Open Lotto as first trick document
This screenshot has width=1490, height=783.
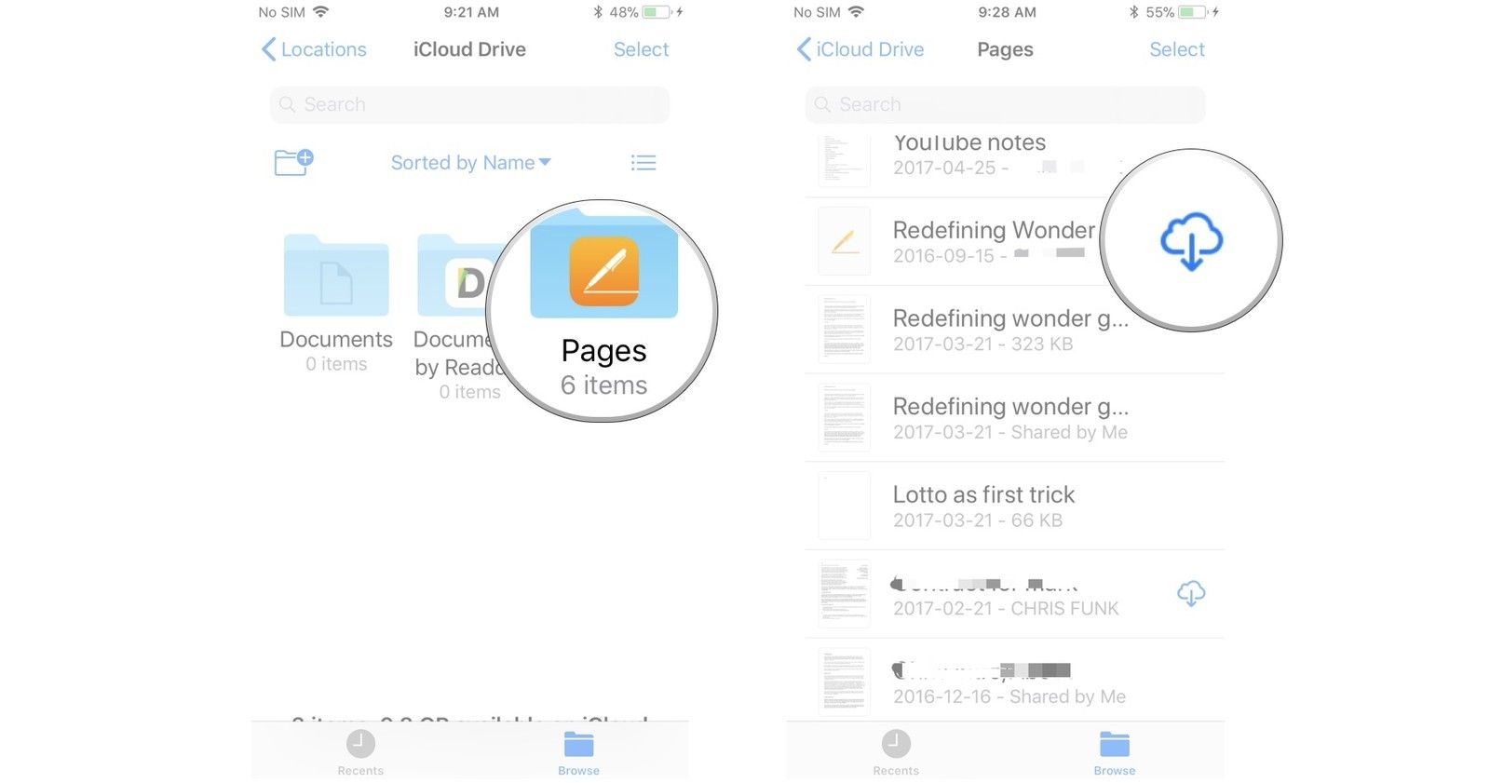point(1014,506)
